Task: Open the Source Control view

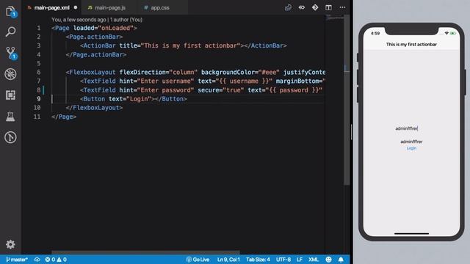Action: tap(11, 53)
